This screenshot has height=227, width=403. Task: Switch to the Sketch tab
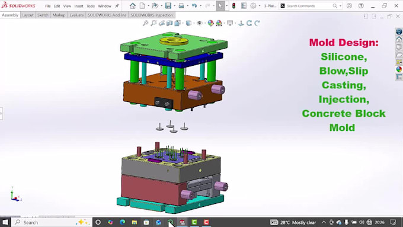pos(43,15)
